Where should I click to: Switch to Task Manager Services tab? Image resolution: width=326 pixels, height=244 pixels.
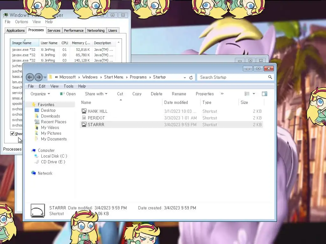click(54, 30)
